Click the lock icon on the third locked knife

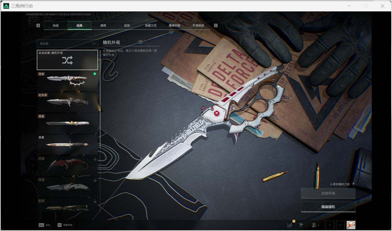(x=95, y=201)
